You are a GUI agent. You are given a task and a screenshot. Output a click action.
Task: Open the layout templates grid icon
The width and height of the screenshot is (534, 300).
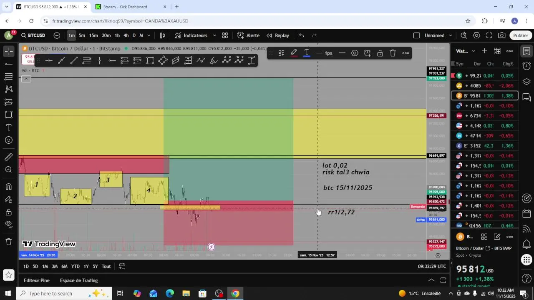[225, 35]
